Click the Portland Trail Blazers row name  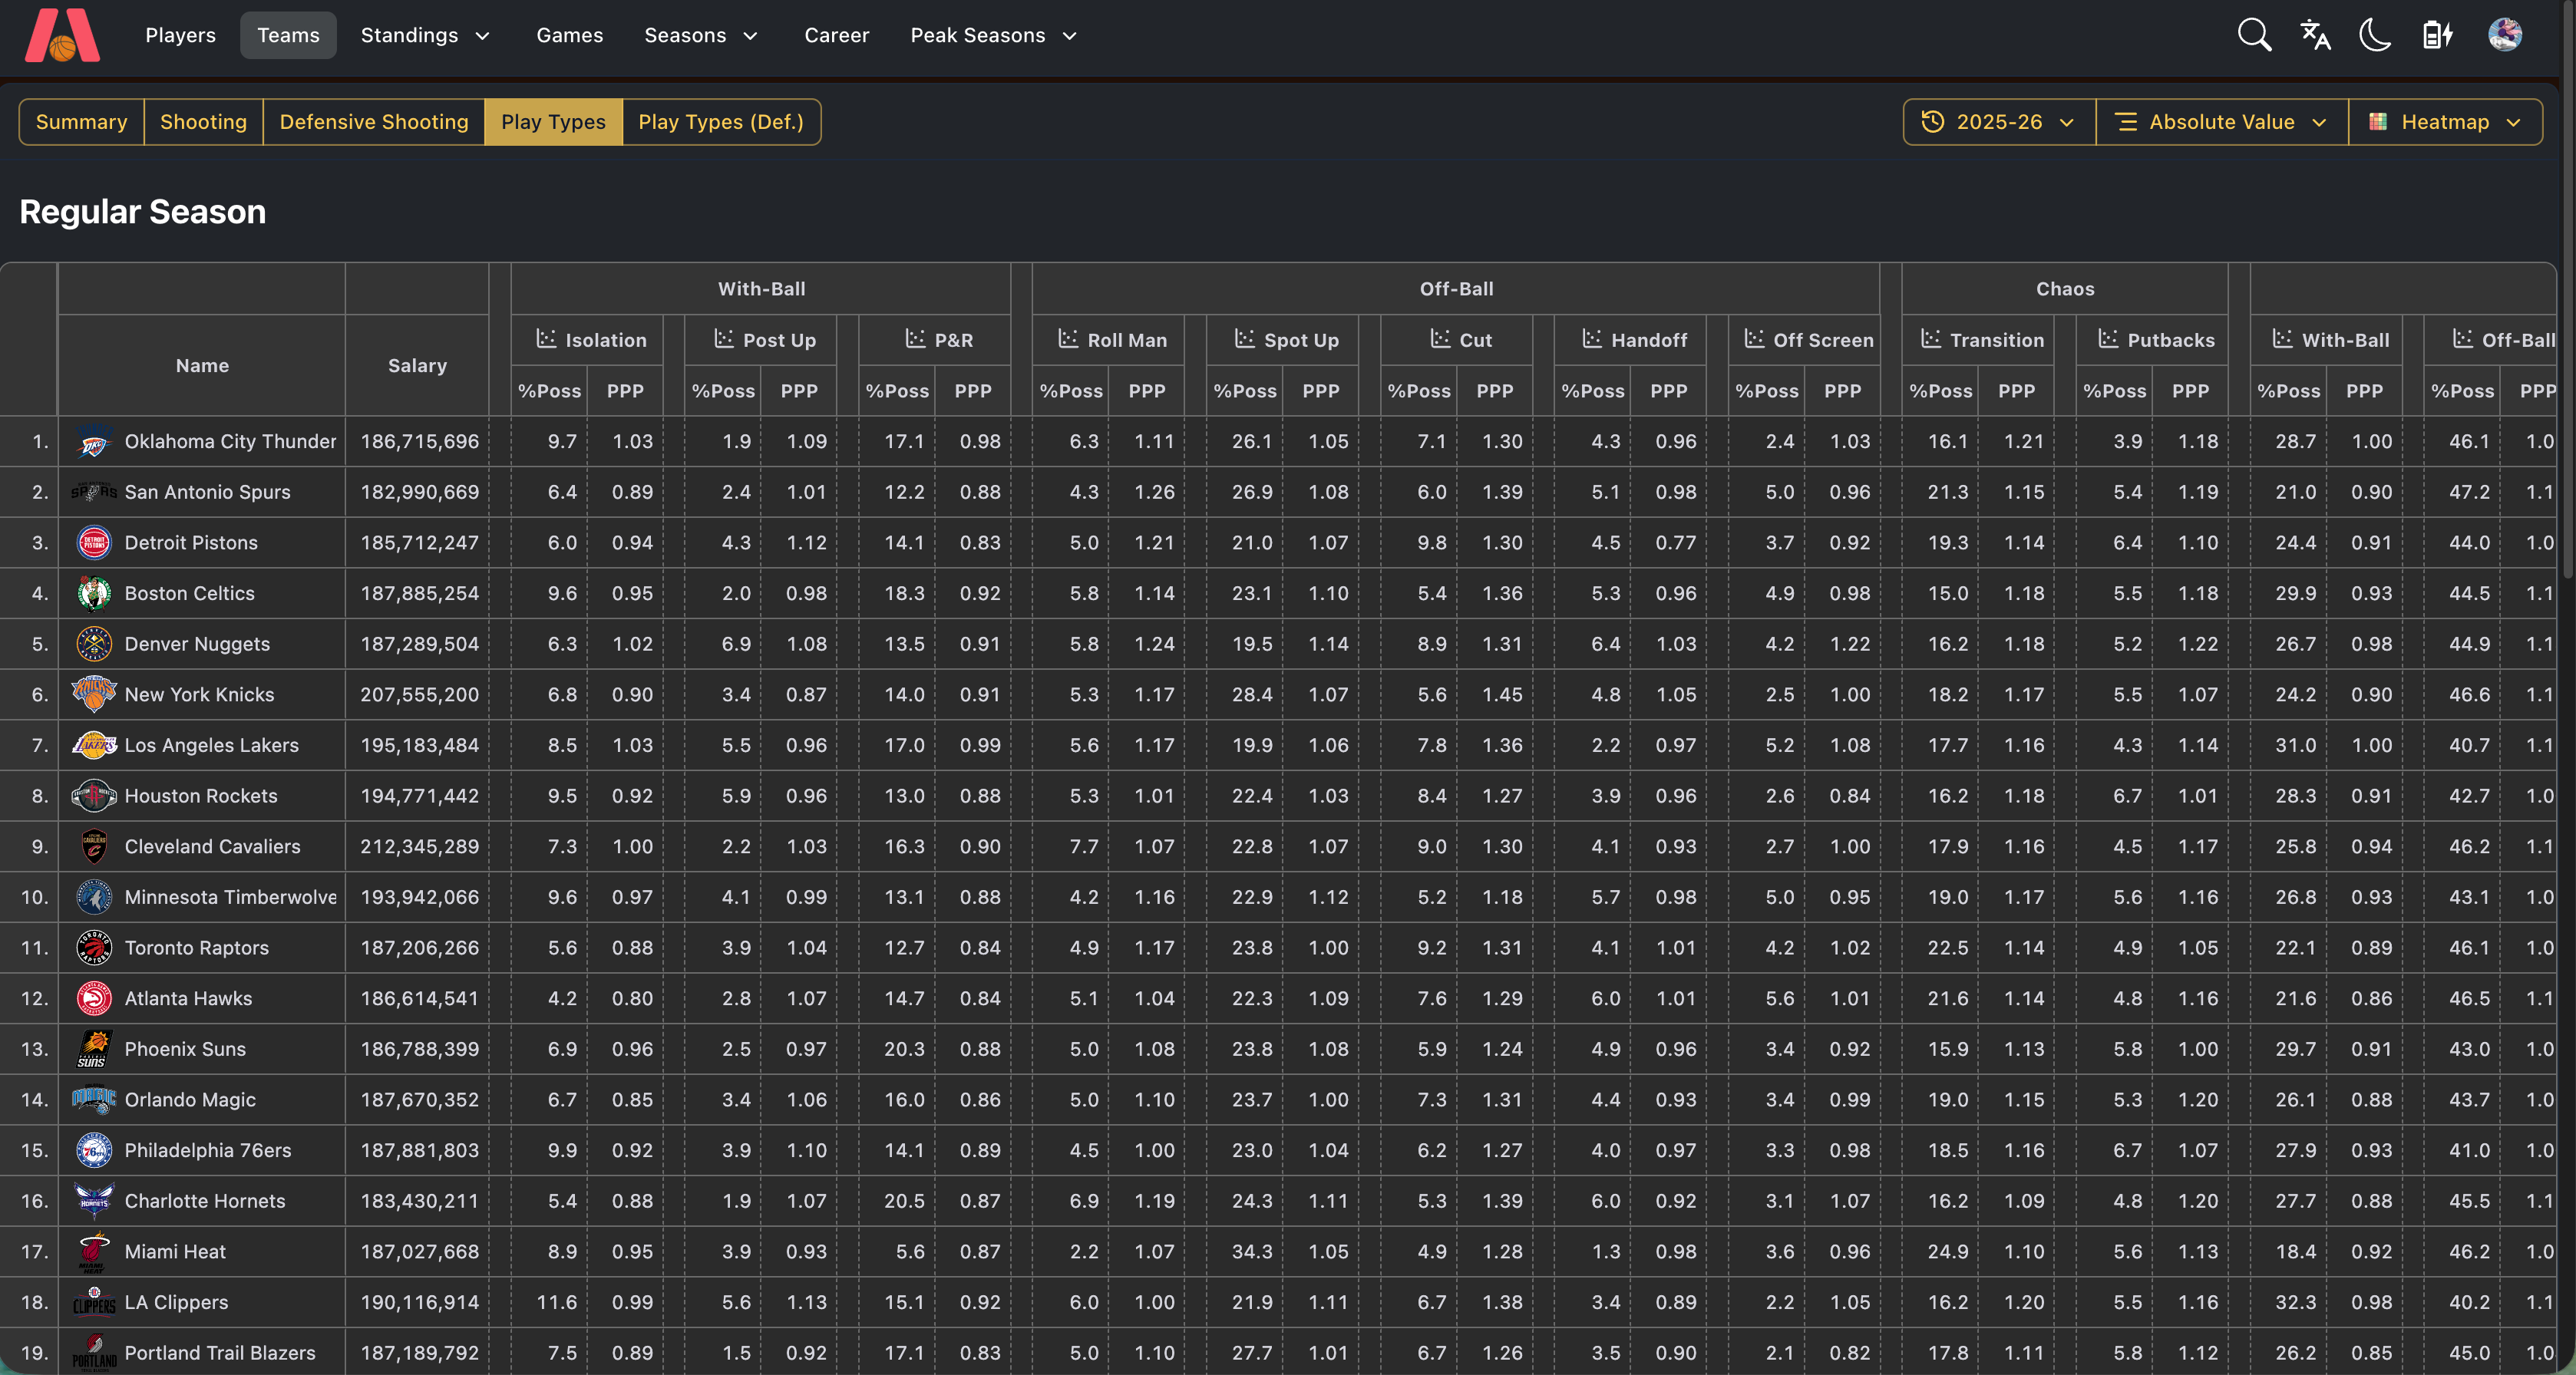click(x=219, y=1353)
